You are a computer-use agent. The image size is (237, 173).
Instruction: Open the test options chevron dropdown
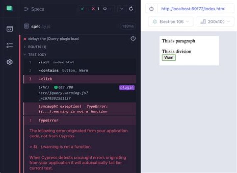click(x=122, y=9)
